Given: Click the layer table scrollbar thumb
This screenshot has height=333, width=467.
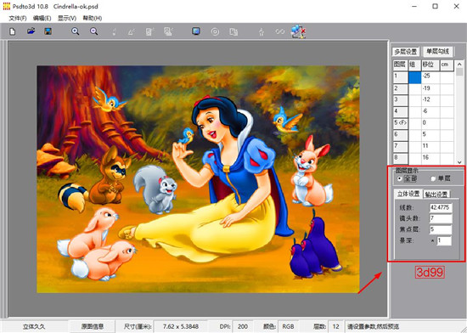Looking at the screenshot, I should pyautogui.click(x=459, y=72).
